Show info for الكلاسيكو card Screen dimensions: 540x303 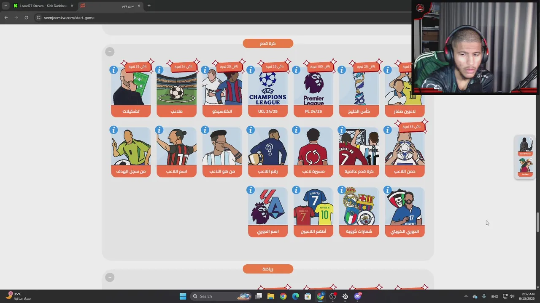tap(205, 70)
